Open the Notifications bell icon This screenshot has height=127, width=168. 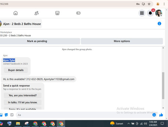coord(150,13)
